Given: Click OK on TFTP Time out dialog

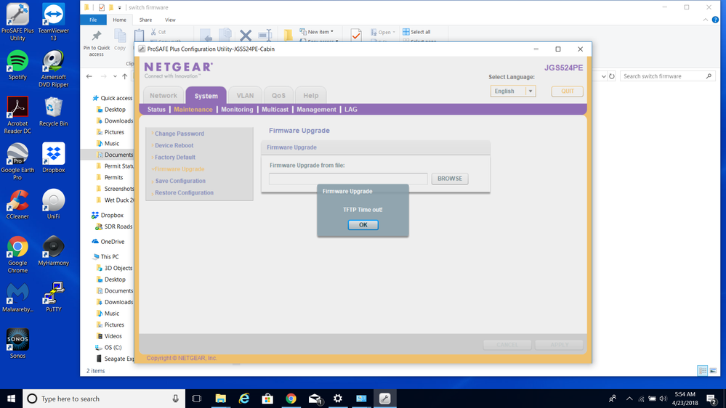Looking at the screenshot, I should click(363, 225).
